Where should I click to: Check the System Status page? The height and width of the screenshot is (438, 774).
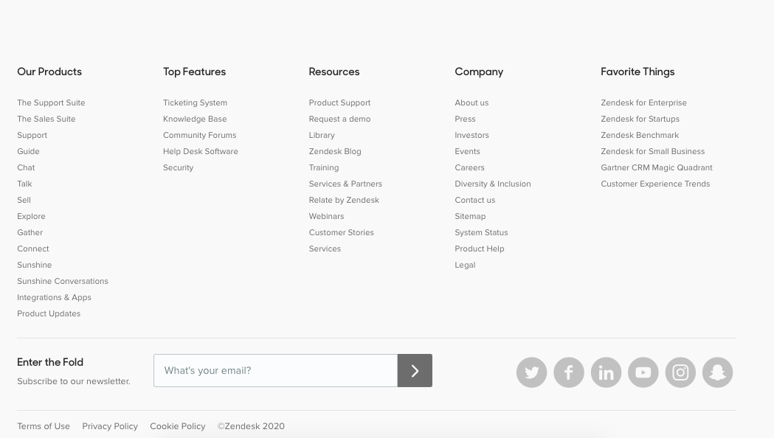(481, 232)
